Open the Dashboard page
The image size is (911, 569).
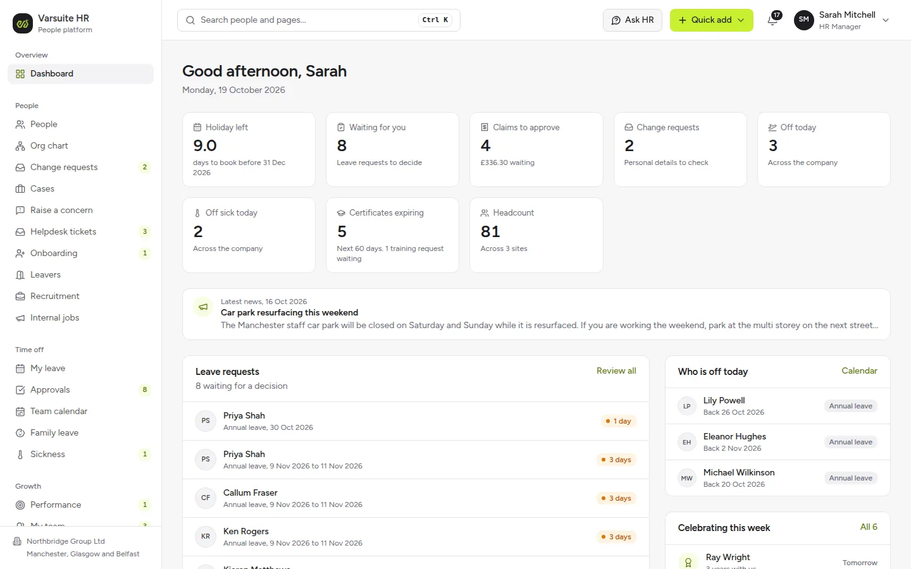80,74
